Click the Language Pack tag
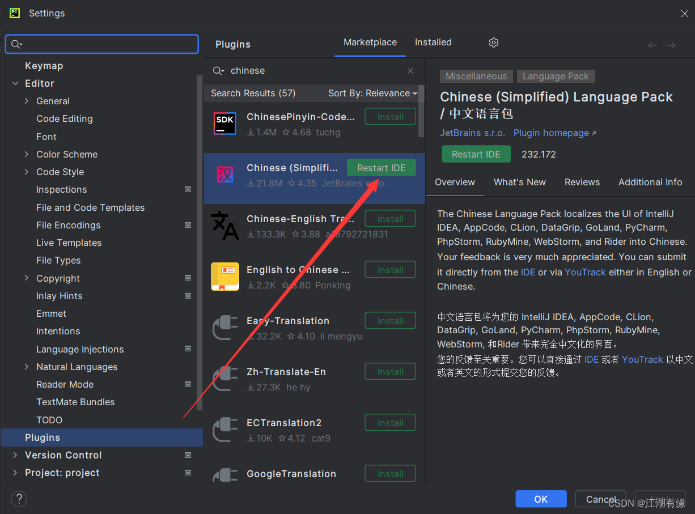 point(556,77)
